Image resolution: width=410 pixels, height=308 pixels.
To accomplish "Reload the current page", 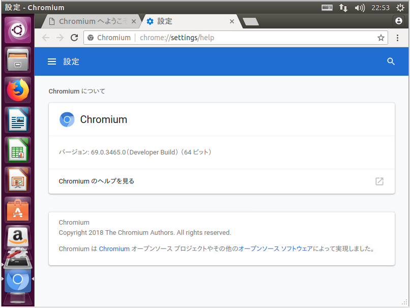I will [74, 38].
